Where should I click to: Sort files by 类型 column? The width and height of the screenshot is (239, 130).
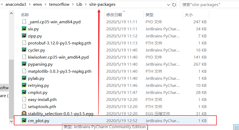[x=149, y=15]
